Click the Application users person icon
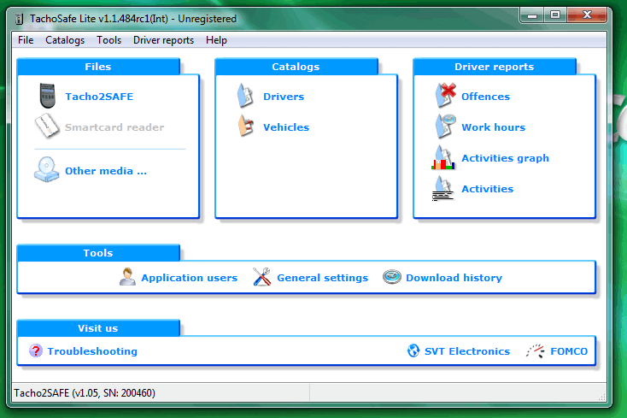The height and width of the screenshot is (418, 627). [x=127, y=278]
